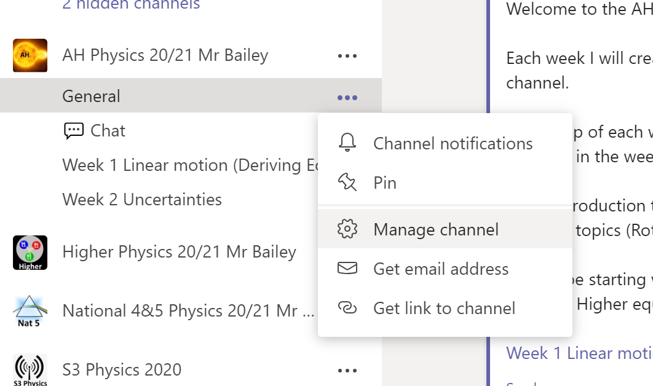653x386 pixels.
Task: Open the Higher Physics team avatar
Action: [30, 253]
